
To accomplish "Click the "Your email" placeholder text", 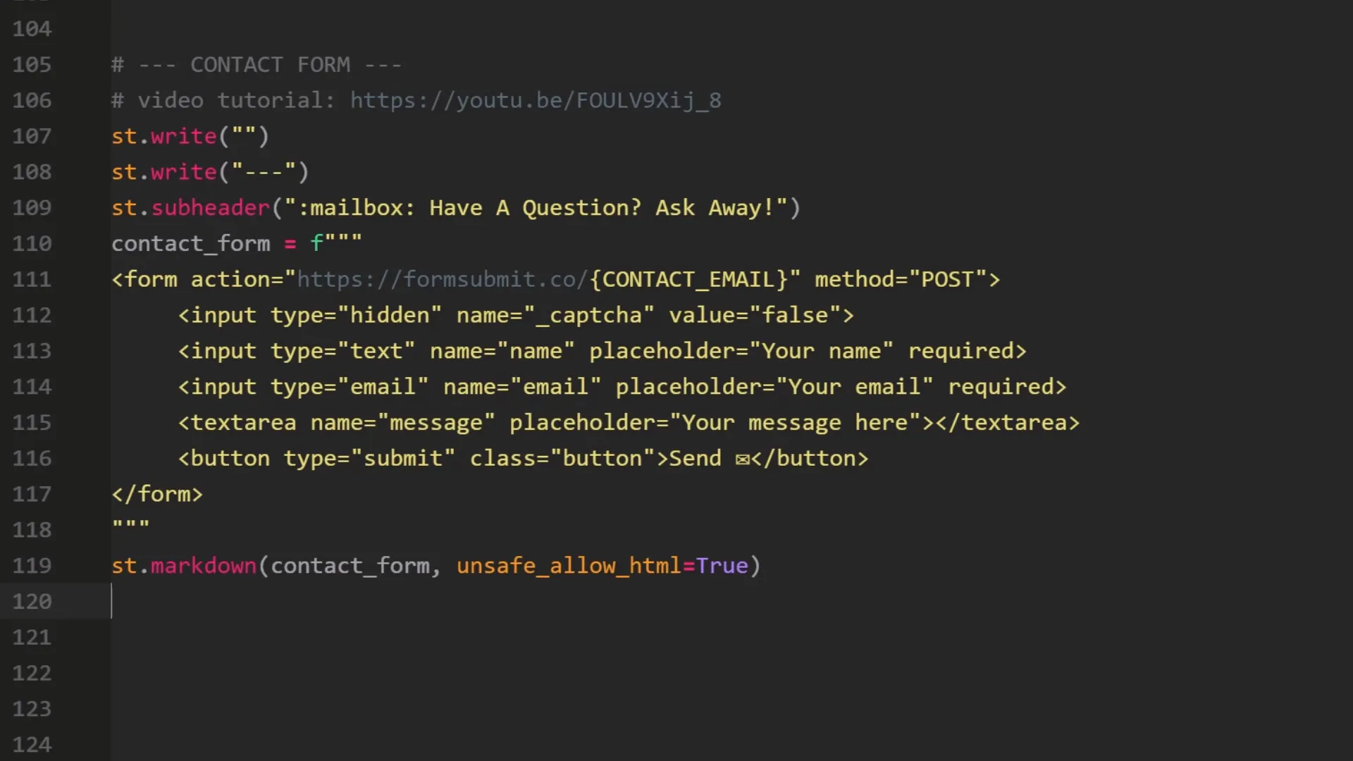I will pos(860,387).
